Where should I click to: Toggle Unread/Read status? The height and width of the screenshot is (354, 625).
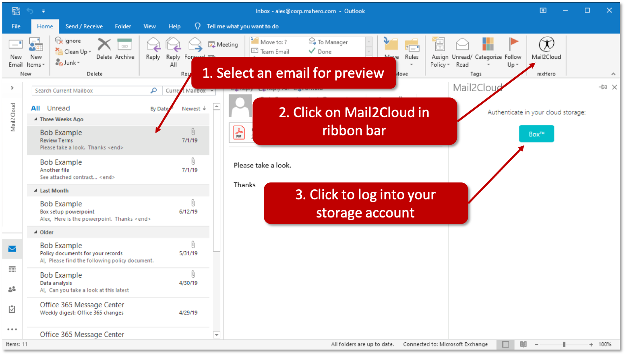[462, 53]
